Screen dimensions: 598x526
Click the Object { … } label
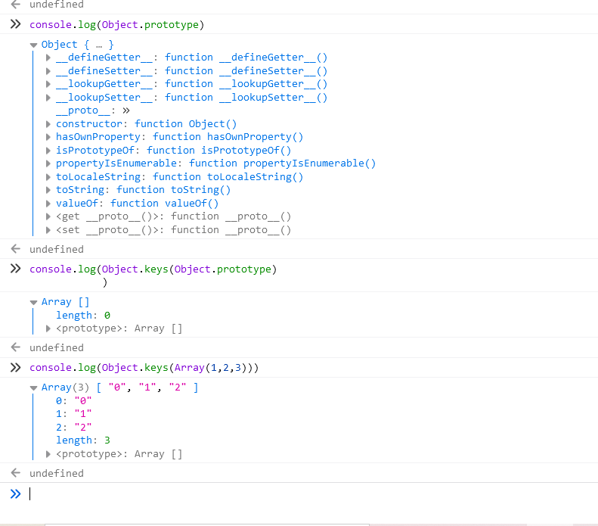(x=77, y=45)
